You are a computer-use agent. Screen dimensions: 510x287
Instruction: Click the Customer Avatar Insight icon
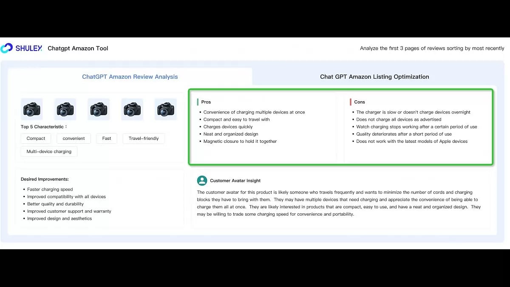pyautogui.click(x=202, y=181)
